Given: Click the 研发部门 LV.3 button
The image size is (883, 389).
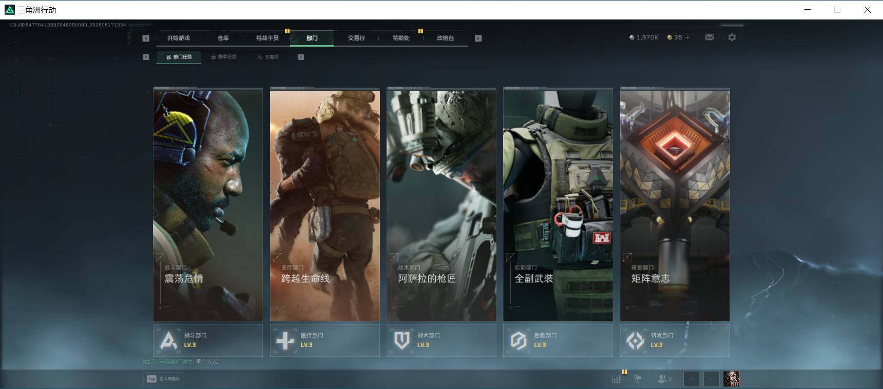Looking at the screenshot, I should point(675,340).
